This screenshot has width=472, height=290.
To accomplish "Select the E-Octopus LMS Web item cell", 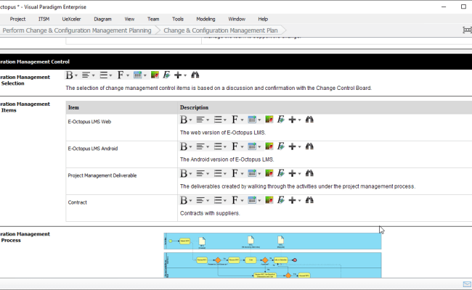I will click(x=121, y=128).
